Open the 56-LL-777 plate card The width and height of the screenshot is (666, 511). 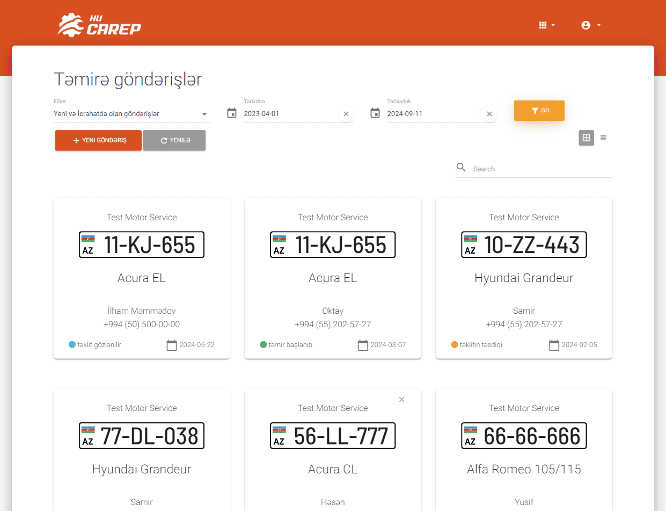pos(333,436)
